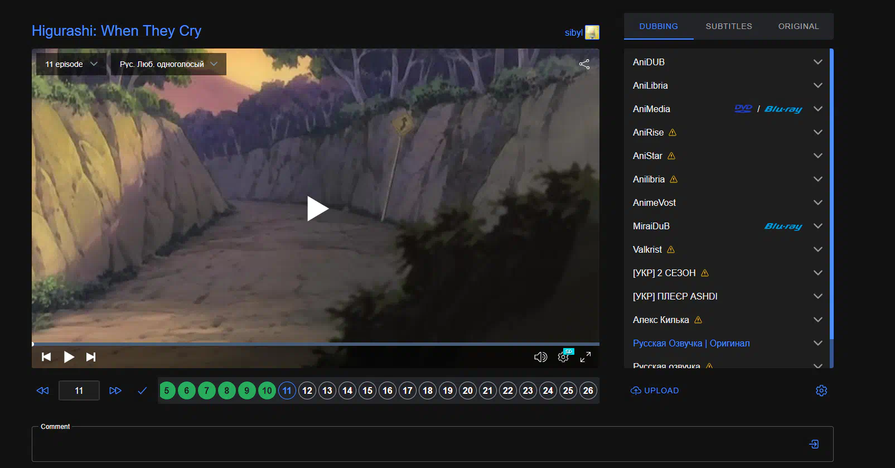Switch to the Original tab
895x468 pixels.
pyautogui.click(x=798, y=26)
